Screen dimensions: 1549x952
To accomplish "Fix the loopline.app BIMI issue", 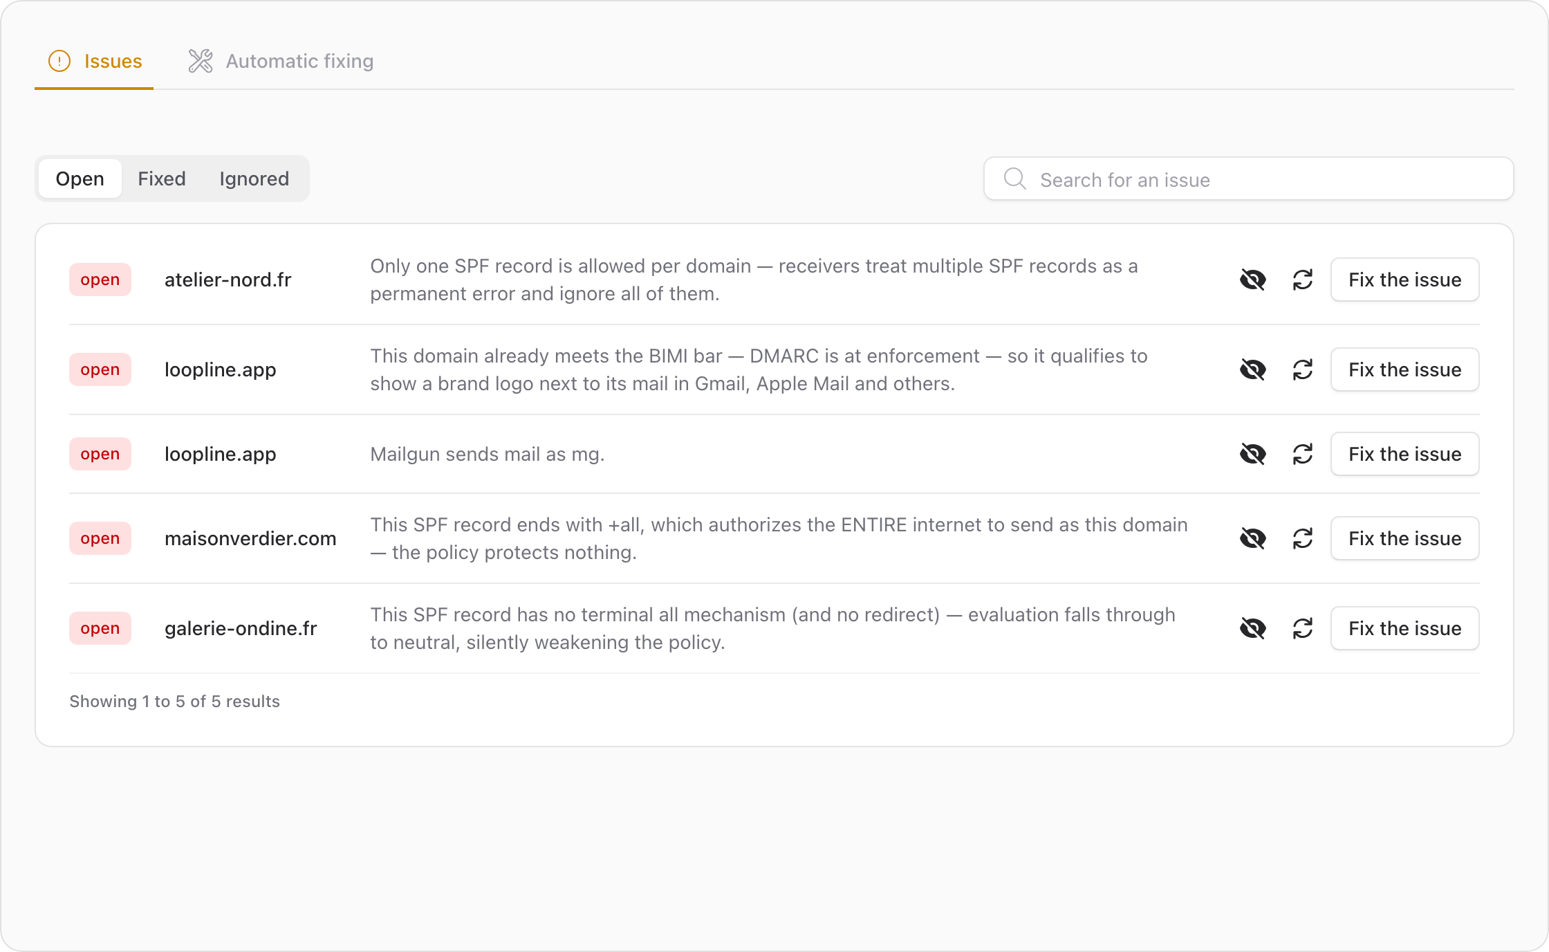I will pyautogui.click(x=1405, y=369).
